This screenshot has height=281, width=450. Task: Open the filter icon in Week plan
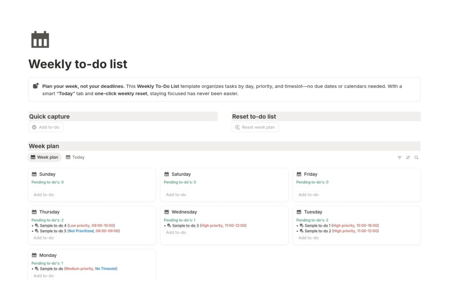tap(399, 157)
